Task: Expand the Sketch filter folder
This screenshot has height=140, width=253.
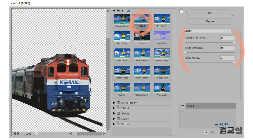Action: pyautogui.click(x=114, y=113)
